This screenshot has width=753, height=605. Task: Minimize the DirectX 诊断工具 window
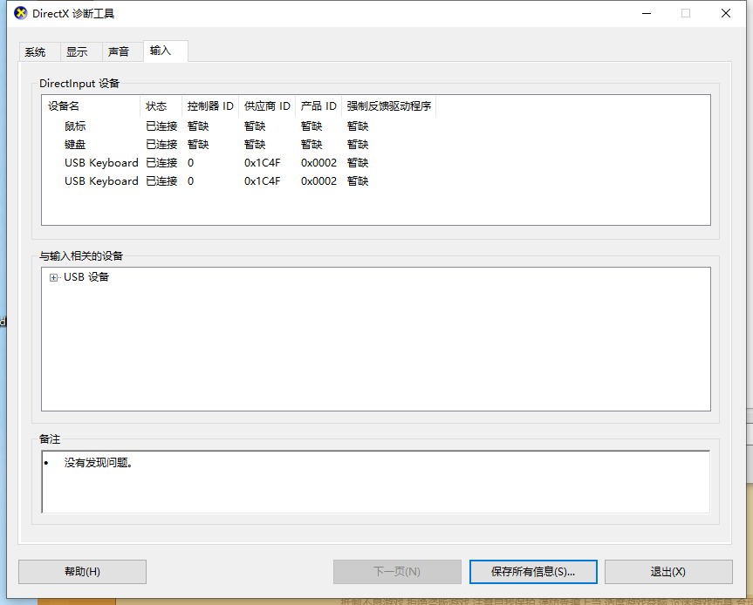point(647,13)
